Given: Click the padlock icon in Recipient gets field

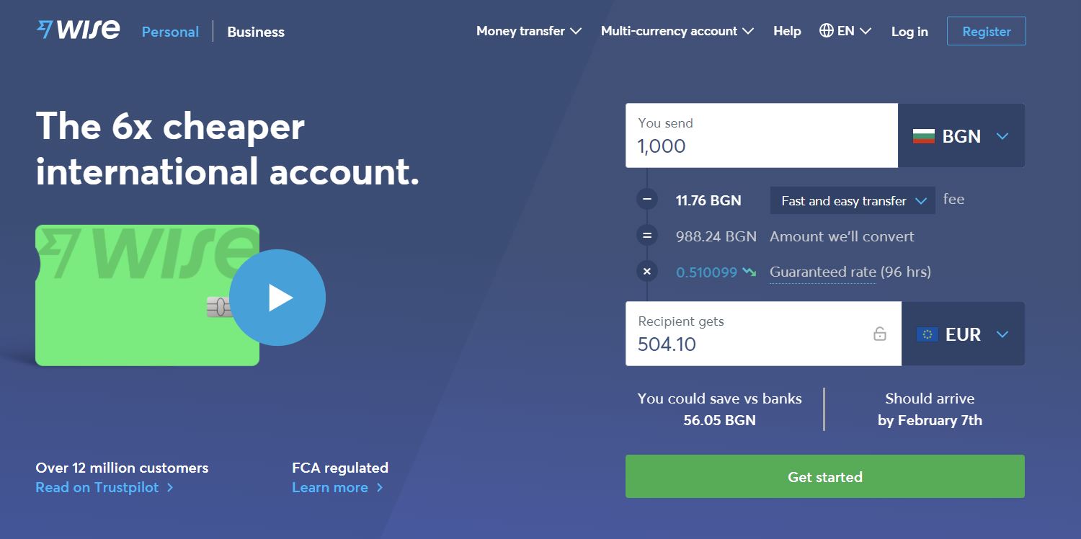Looking at the screenshot, I should coord(879,334).
